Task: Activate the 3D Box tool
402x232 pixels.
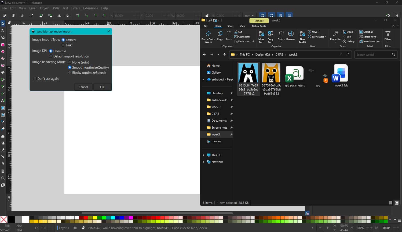Action: [3, 66]
